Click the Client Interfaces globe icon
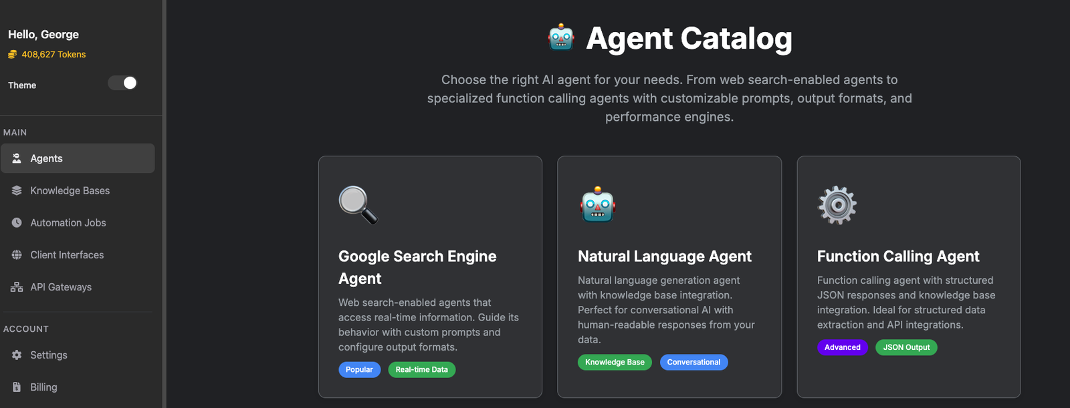This screenshot has height=408, width=1070. [17, 254]
